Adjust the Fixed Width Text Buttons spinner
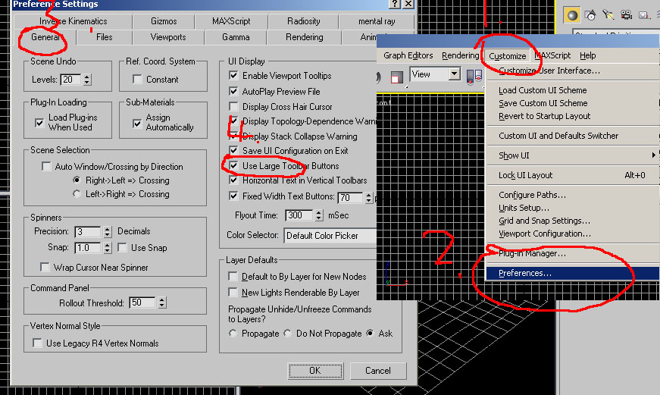This screenshot has height=395, width=660. pos(369,197)
